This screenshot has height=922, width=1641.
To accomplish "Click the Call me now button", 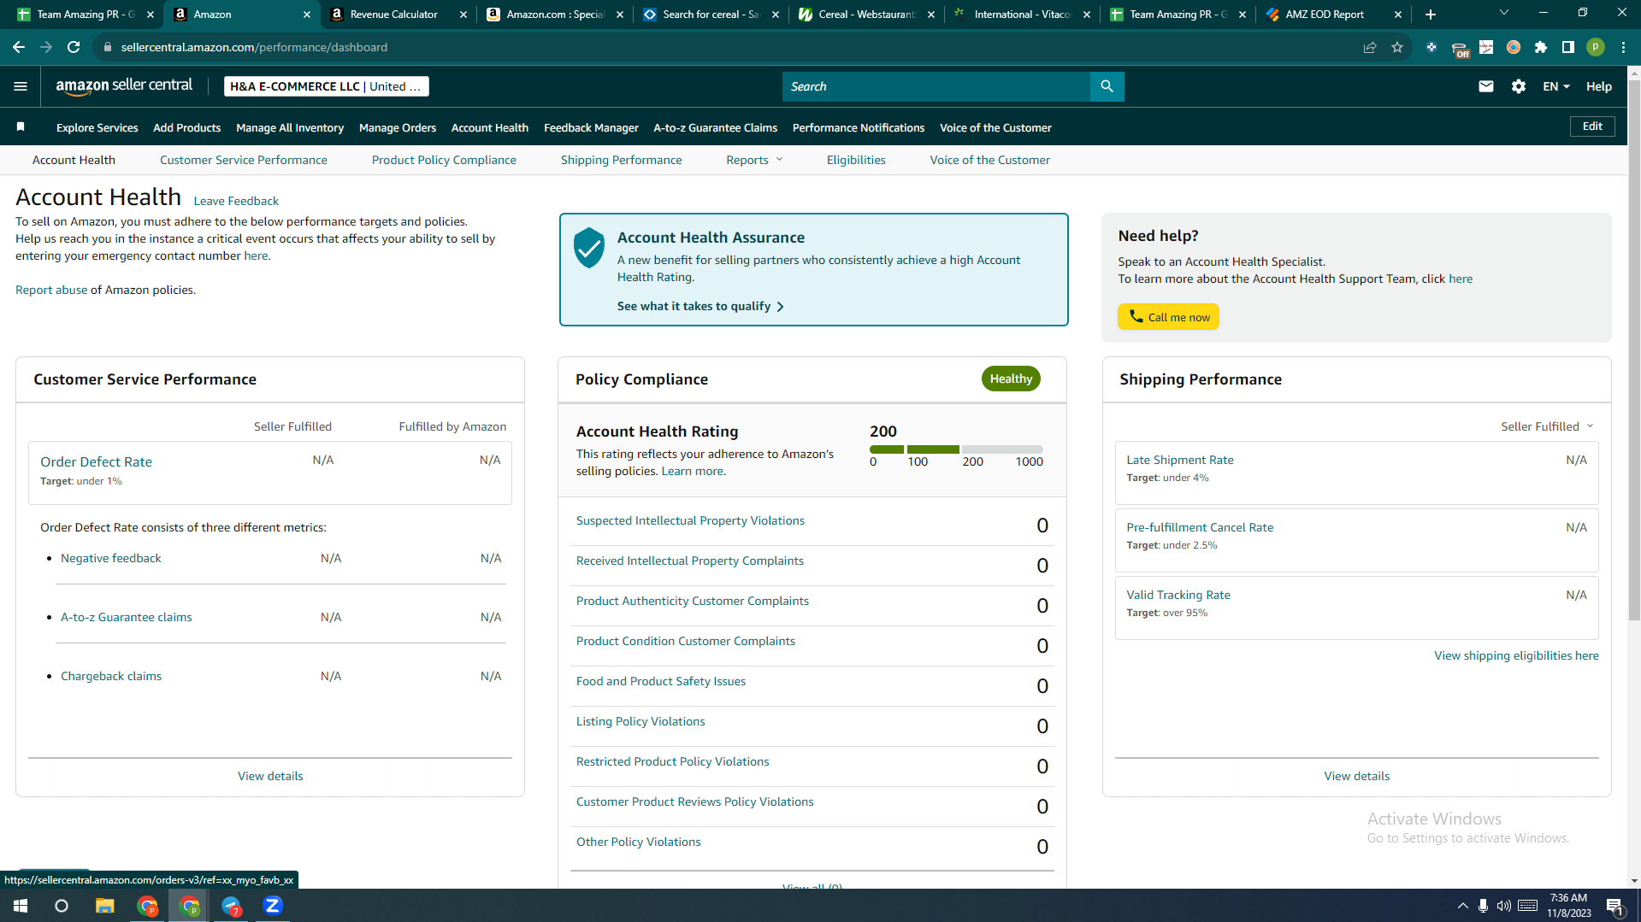I will tap(1168, 317).
